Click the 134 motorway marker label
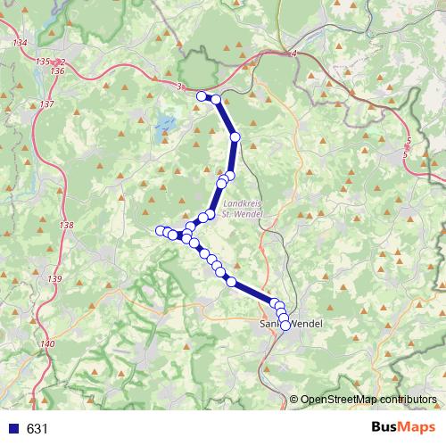The image size is (446, 446). (x=20, y=43)
